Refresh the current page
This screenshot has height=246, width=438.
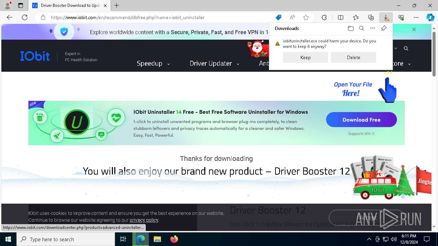[x=25, y=17]
